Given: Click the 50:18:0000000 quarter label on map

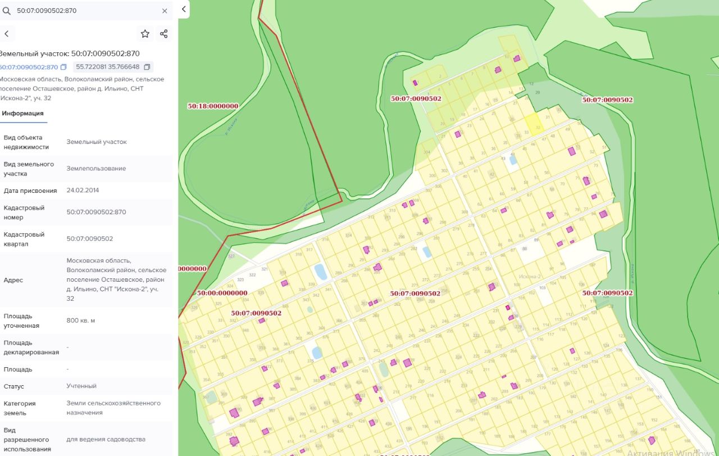Looking at the screenshot, I should 213,106.
